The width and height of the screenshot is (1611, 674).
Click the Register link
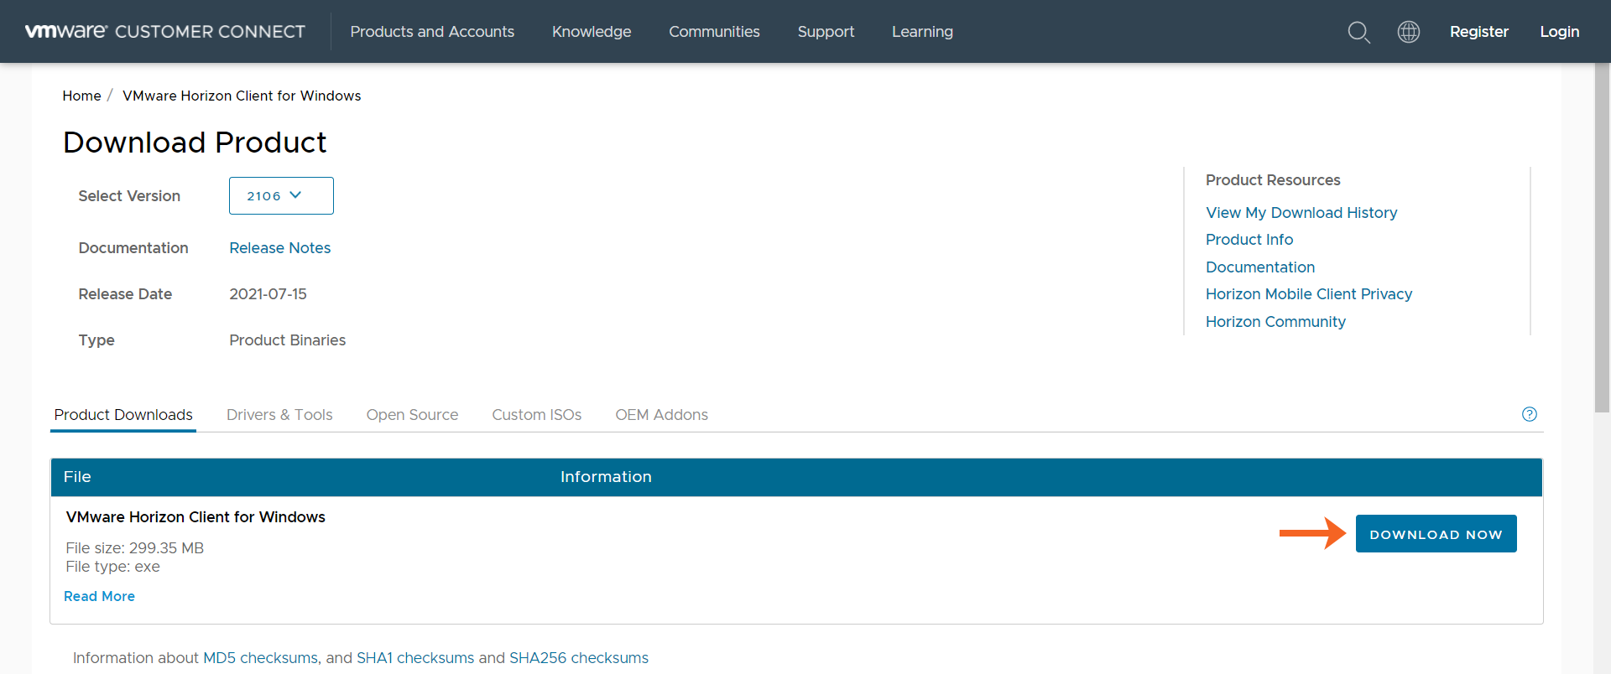point(1478,32)
